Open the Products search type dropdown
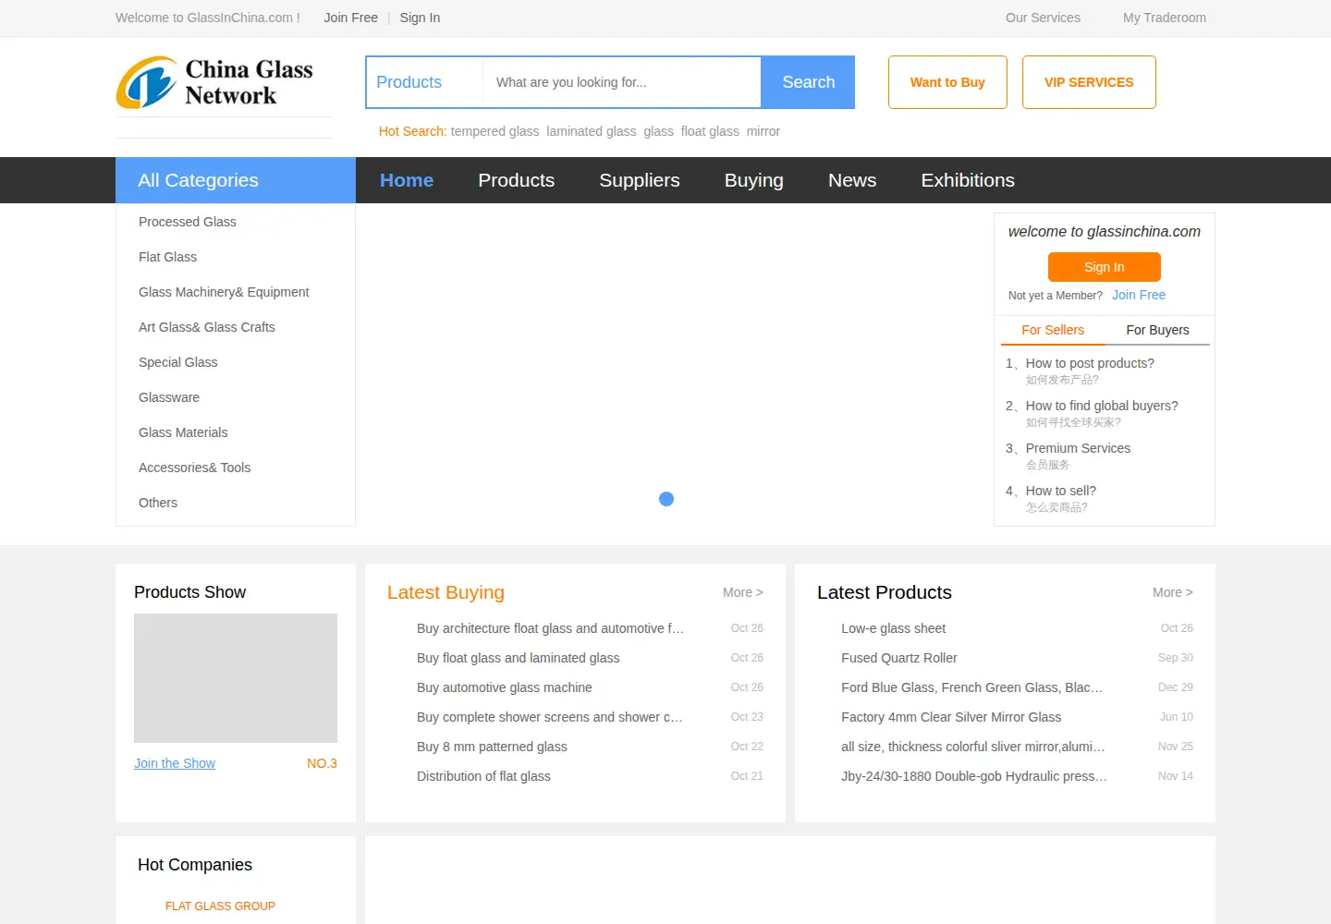The image size is (1331, 924). tap(424, 82)
